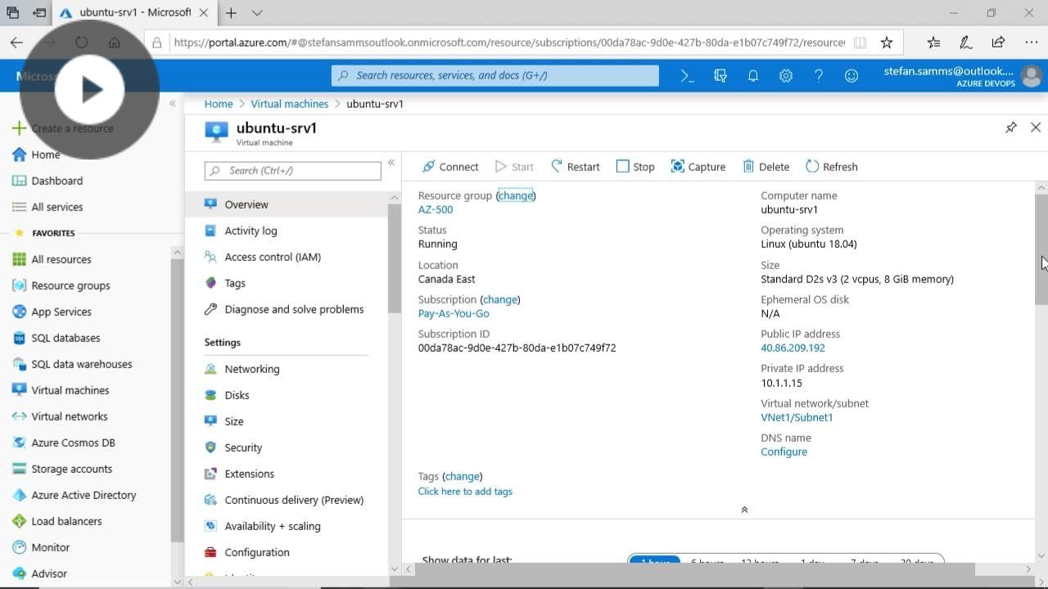Pin ubuntu-srv1 blade to dashboard

click(x=1011, y=128)
